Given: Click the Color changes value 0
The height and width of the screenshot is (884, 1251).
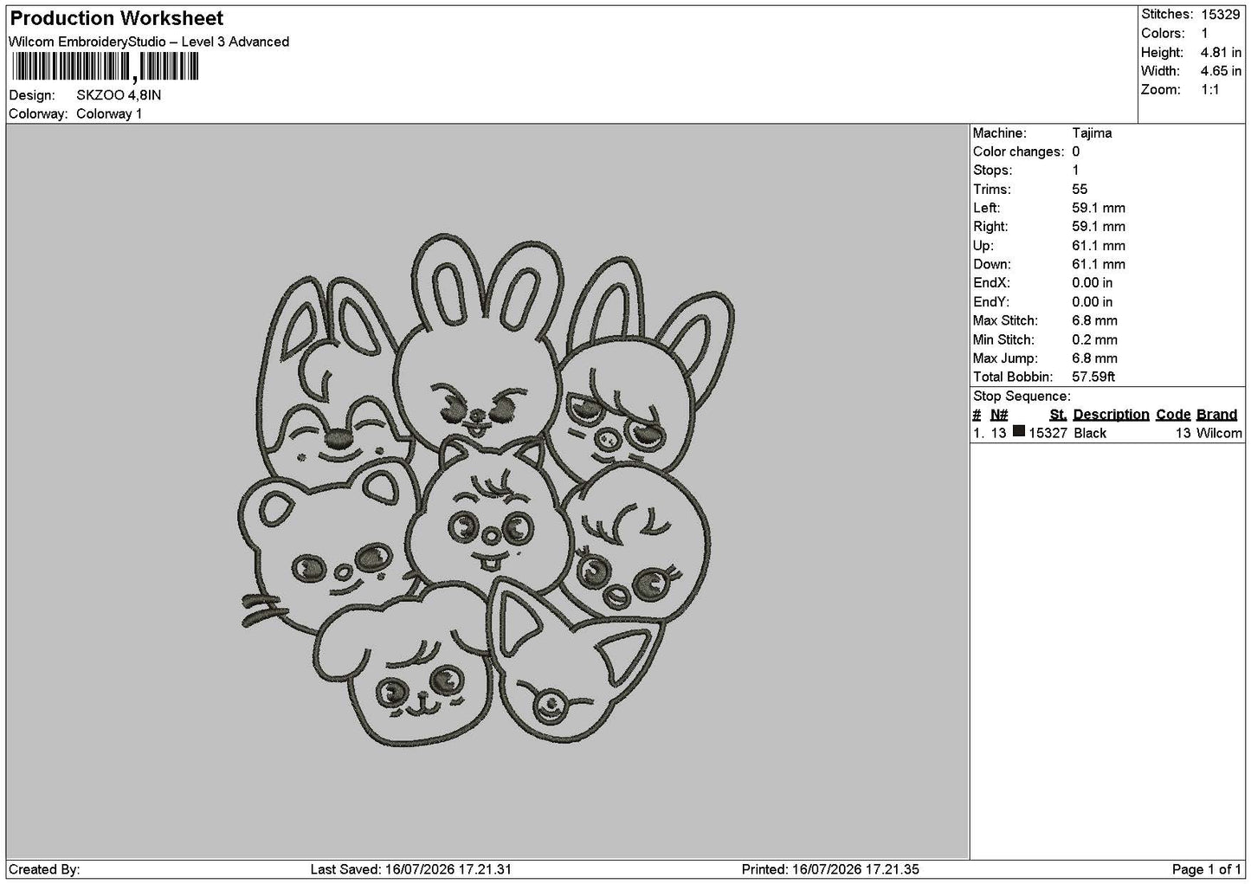Looking at the screenshot, I should pos(1076,152).
